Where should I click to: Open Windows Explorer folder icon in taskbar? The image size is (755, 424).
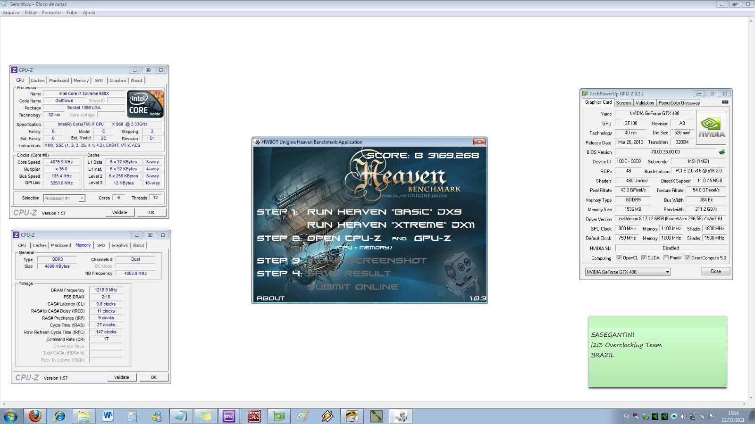84,416
